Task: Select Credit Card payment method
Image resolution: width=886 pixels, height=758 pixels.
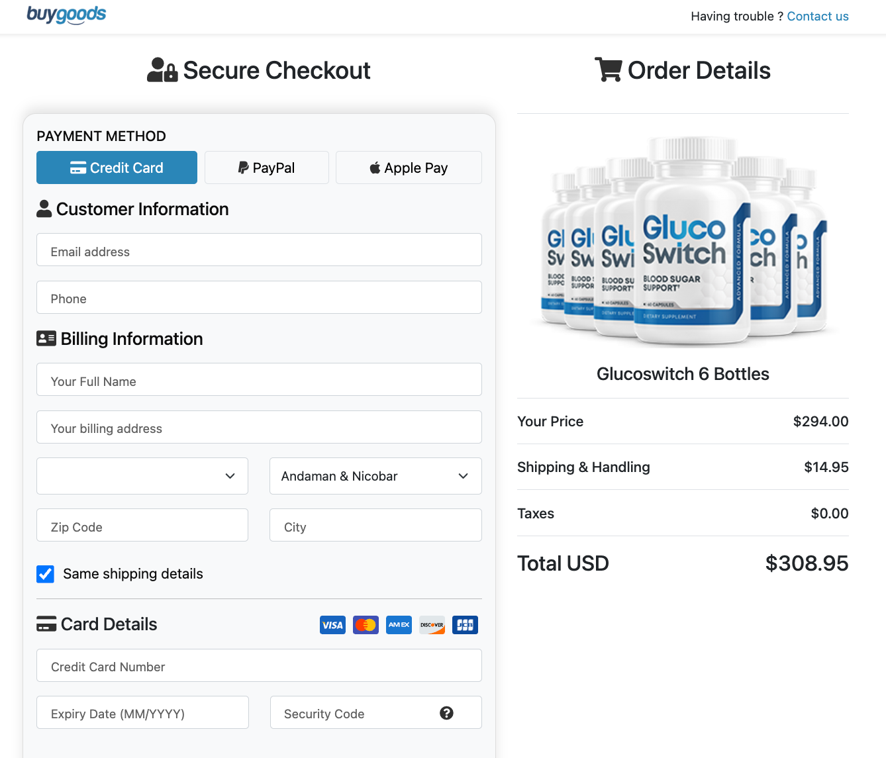Action: [x=117, y=167]
